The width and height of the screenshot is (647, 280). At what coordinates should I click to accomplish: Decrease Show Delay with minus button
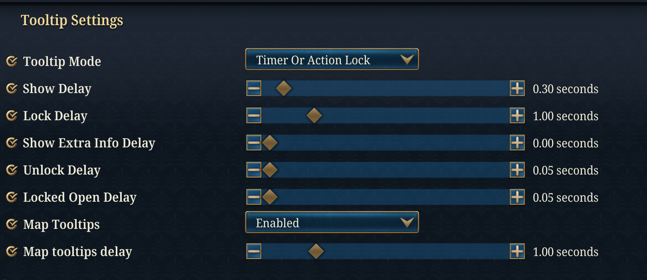pos(254,88)
